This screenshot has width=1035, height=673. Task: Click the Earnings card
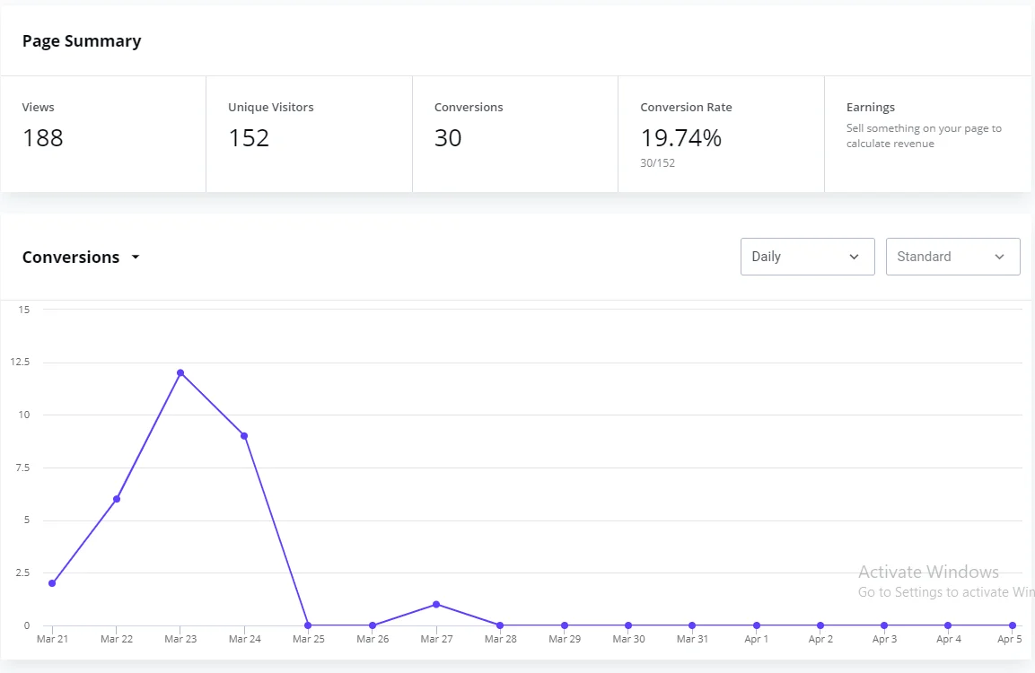pyautogui.click(x=926, y=134)
